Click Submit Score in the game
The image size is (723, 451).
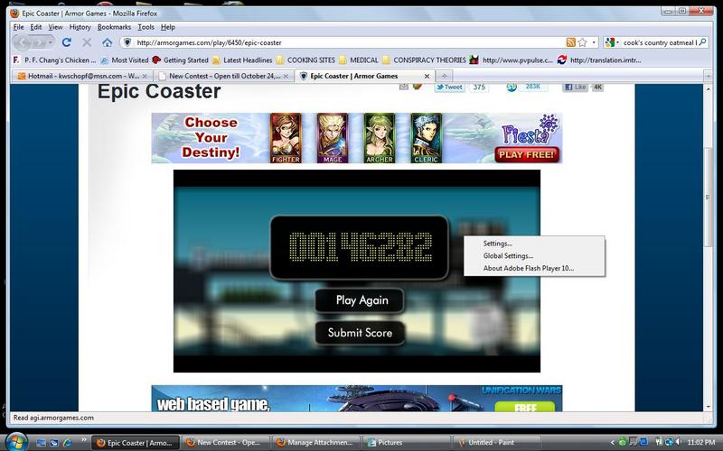pyautogui.click(x=360, y=333)
